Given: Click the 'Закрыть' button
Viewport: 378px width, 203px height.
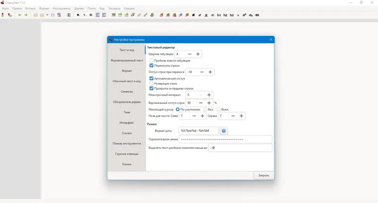Looking at the screenshot, I should (264, 175).
